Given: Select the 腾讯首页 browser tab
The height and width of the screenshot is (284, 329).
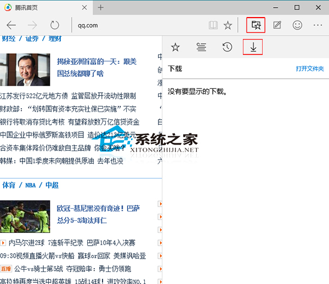Looking at the screenshot, I should [46, 8].
